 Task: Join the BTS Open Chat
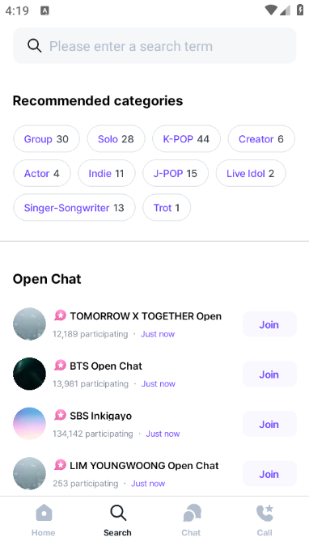(x=269, y=374)
